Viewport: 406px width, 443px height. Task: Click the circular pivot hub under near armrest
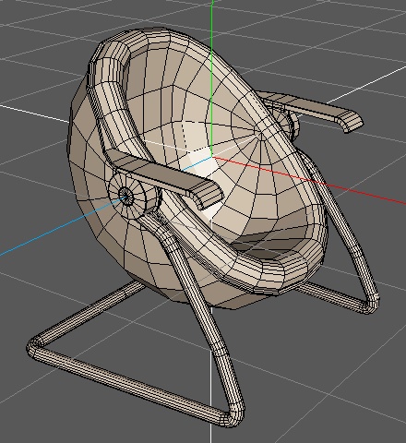coord(126,195)
